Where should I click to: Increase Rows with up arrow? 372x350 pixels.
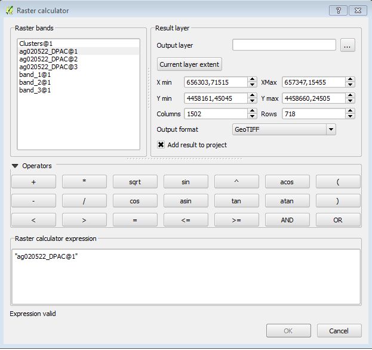[x=350, y=111]
